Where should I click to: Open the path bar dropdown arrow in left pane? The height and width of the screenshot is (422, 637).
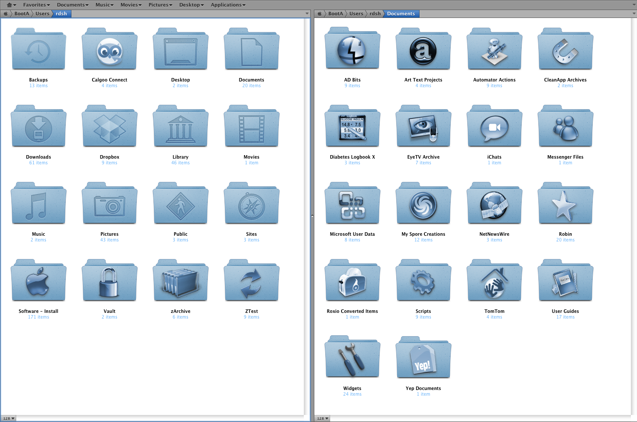(307, 14)
